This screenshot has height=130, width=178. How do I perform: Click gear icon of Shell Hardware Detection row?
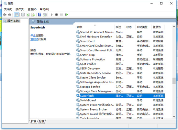[78, 37]
